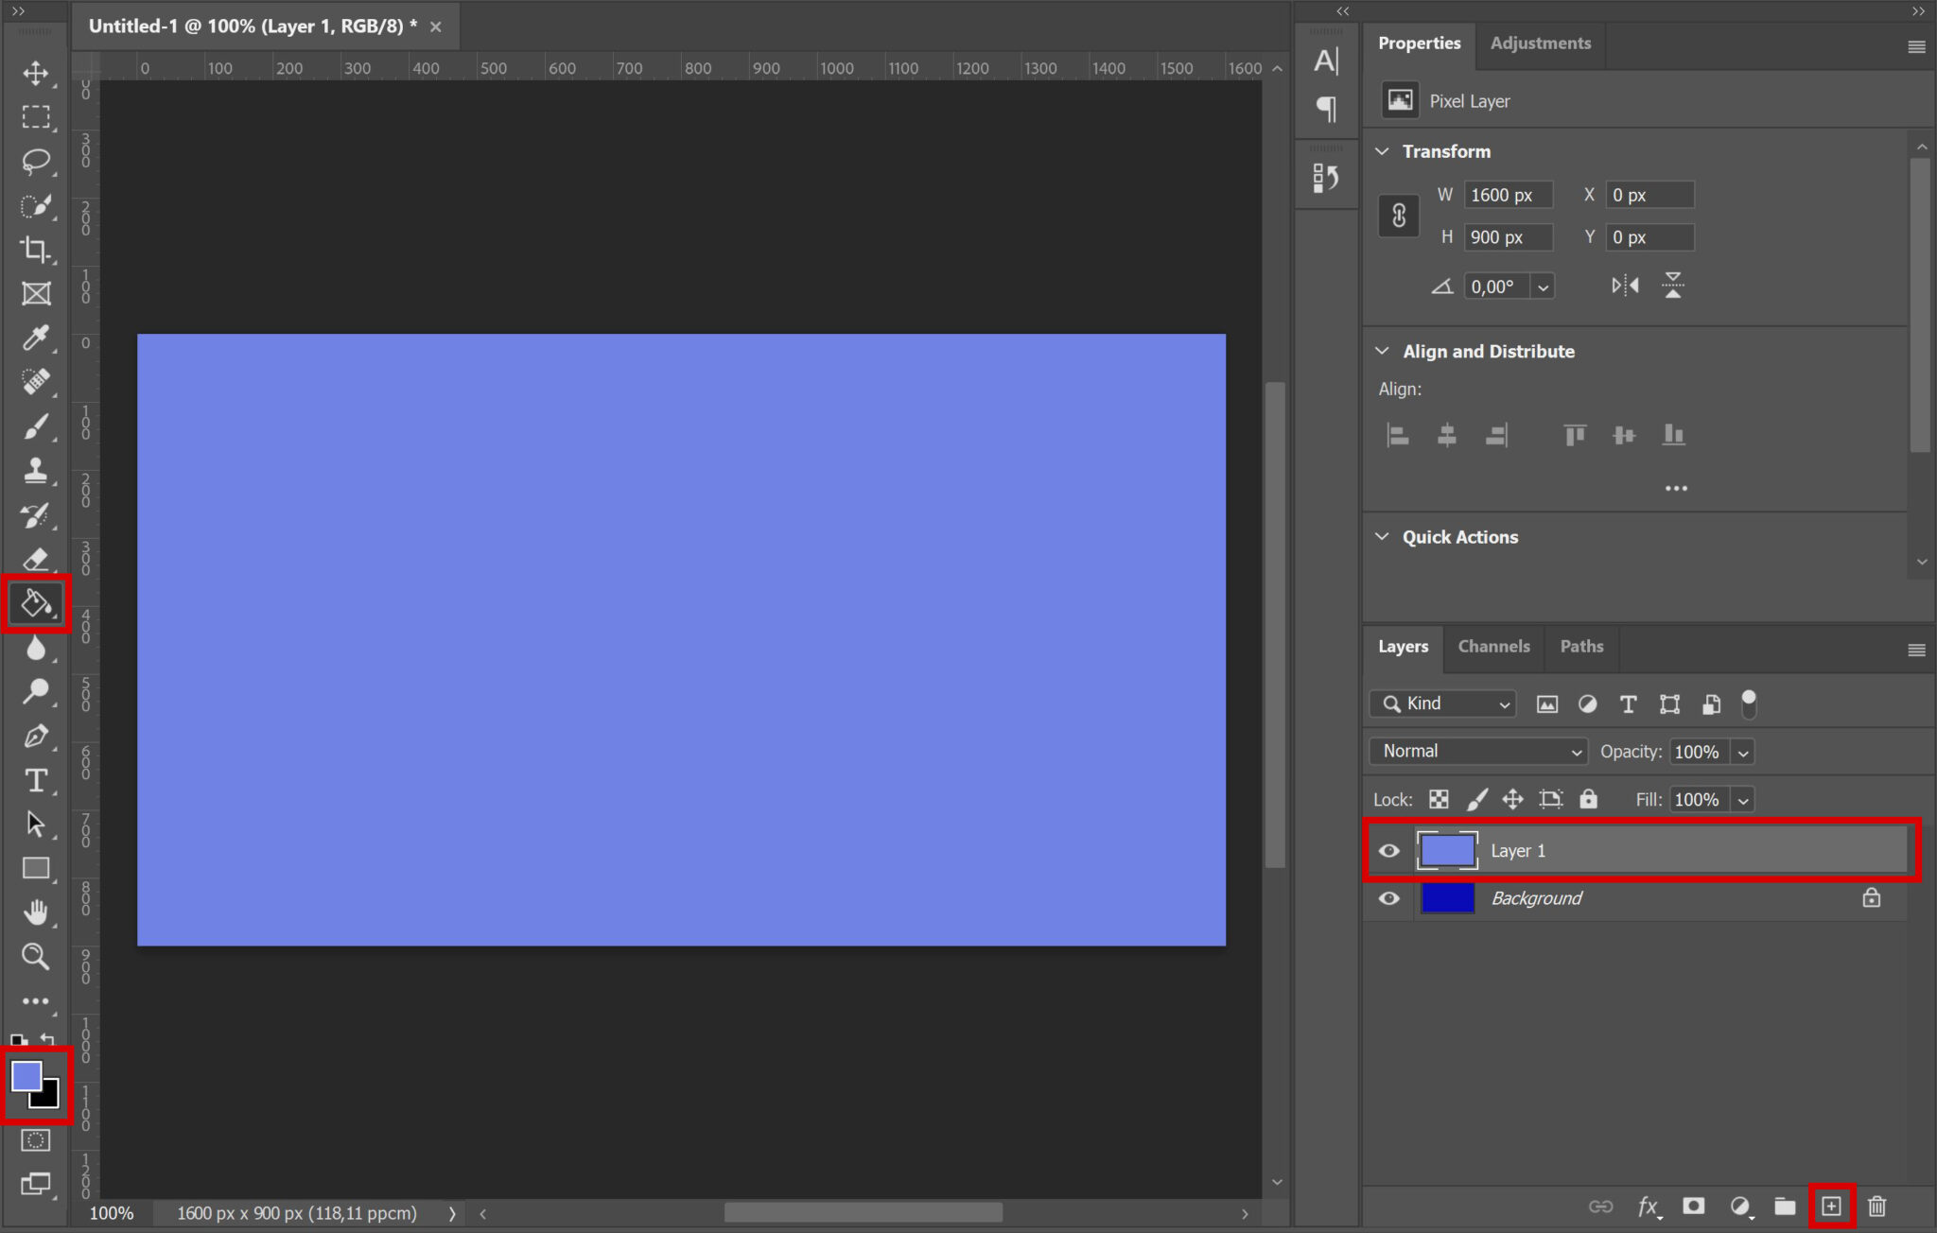Screen dimensions: 1937x1233
Task: Toggle visibility of Layer 1
Action: coord(1388,850)
